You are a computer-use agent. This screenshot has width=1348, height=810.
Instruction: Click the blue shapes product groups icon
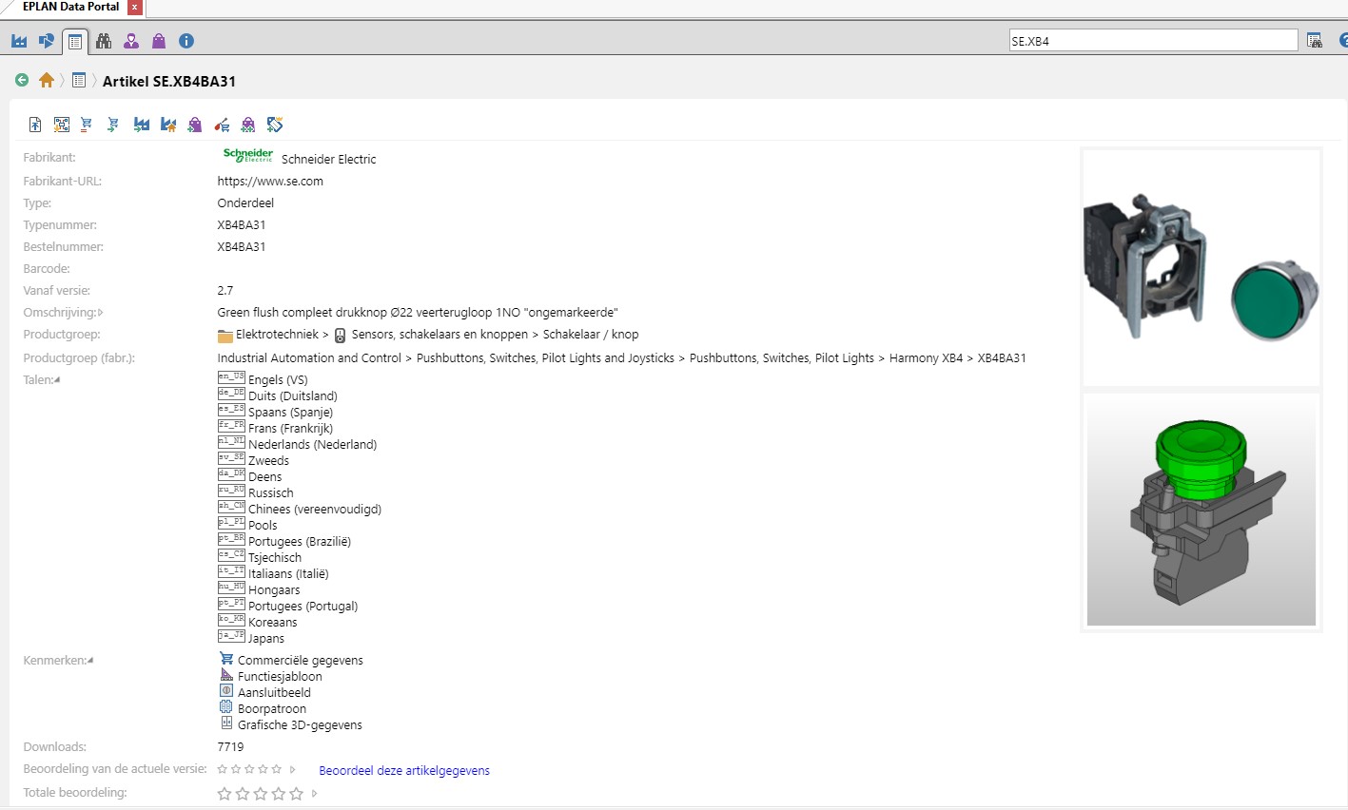tap(47, 41)
